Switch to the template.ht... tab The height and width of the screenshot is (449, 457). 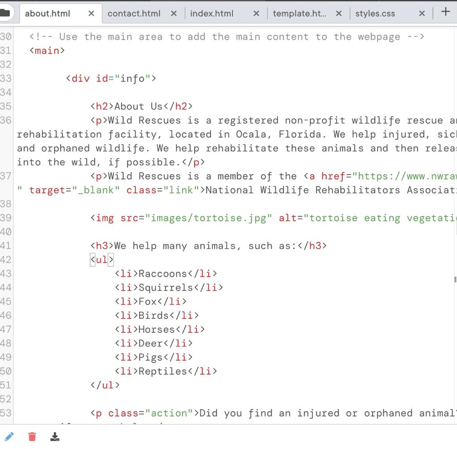click(299, 13)
